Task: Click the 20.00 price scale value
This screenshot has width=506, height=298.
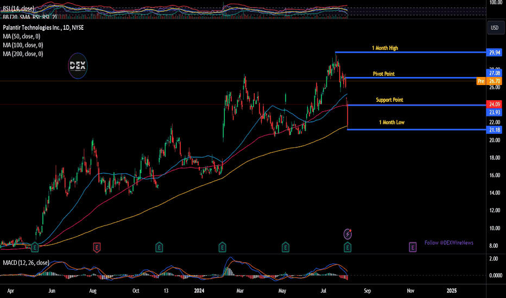Action: [495, 140]
